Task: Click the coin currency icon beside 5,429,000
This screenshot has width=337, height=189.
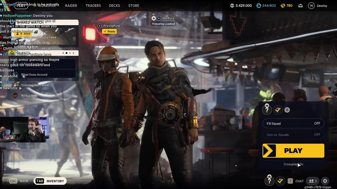Action: click(232, 6)
